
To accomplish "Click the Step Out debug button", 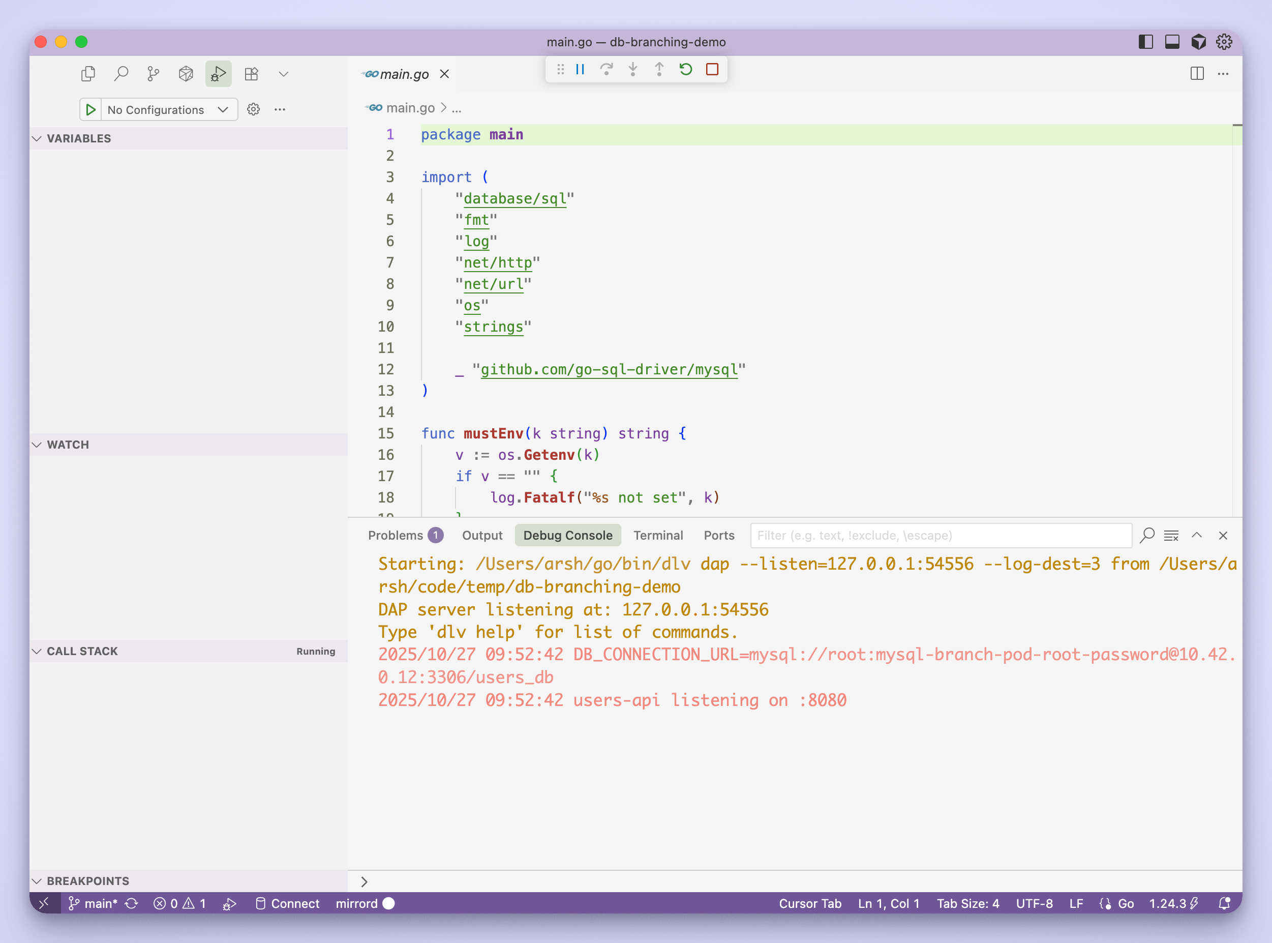I will [659, 70].
